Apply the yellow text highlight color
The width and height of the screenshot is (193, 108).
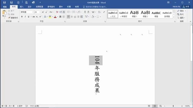pyautogui.click(x=50, y=17)
